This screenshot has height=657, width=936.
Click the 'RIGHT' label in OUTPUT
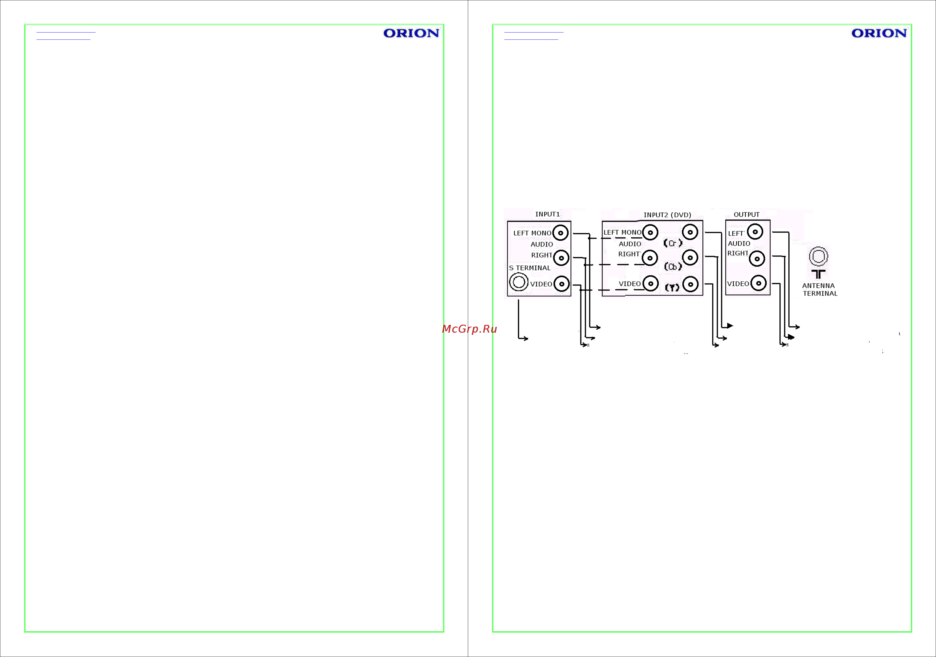[738, 253]
